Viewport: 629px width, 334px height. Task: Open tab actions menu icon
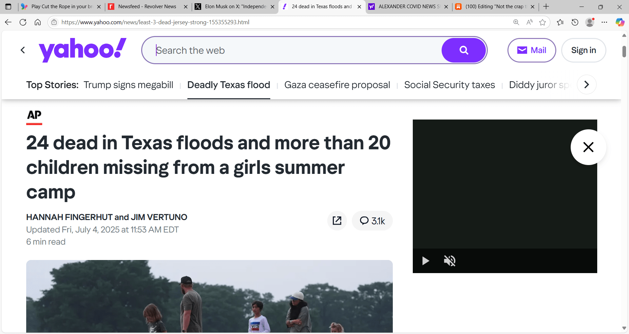pos(8,7)
